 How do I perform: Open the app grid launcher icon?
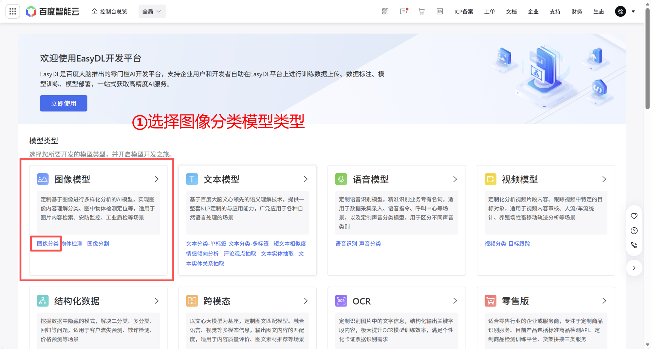[13, 11]
